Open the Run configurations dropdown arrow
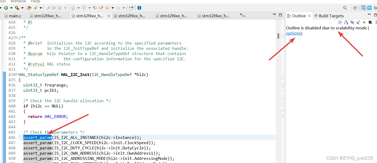Screen dimensions: 377x163 [11, 8]
